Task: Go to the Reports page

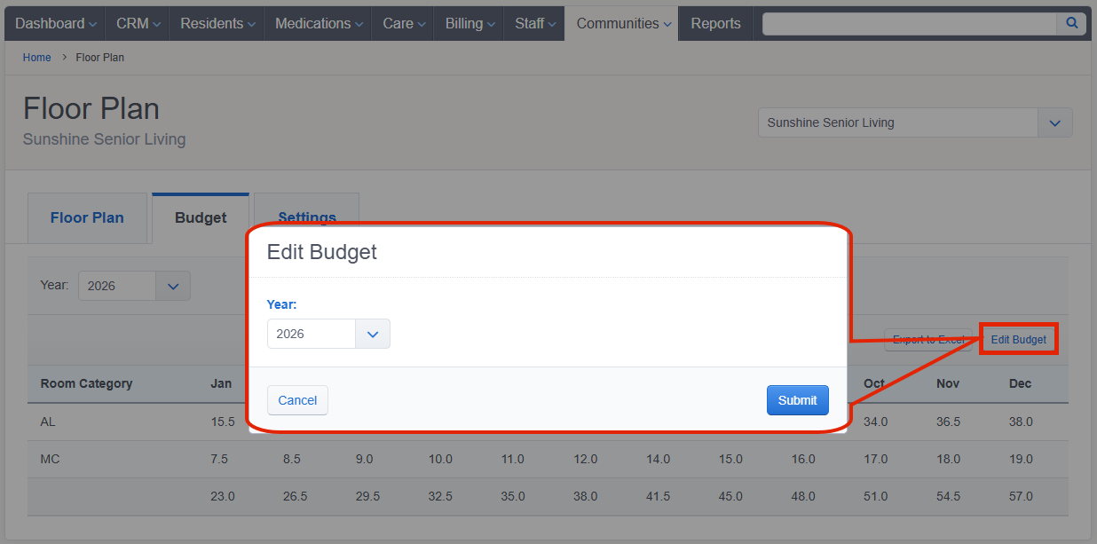Action: 715,24
